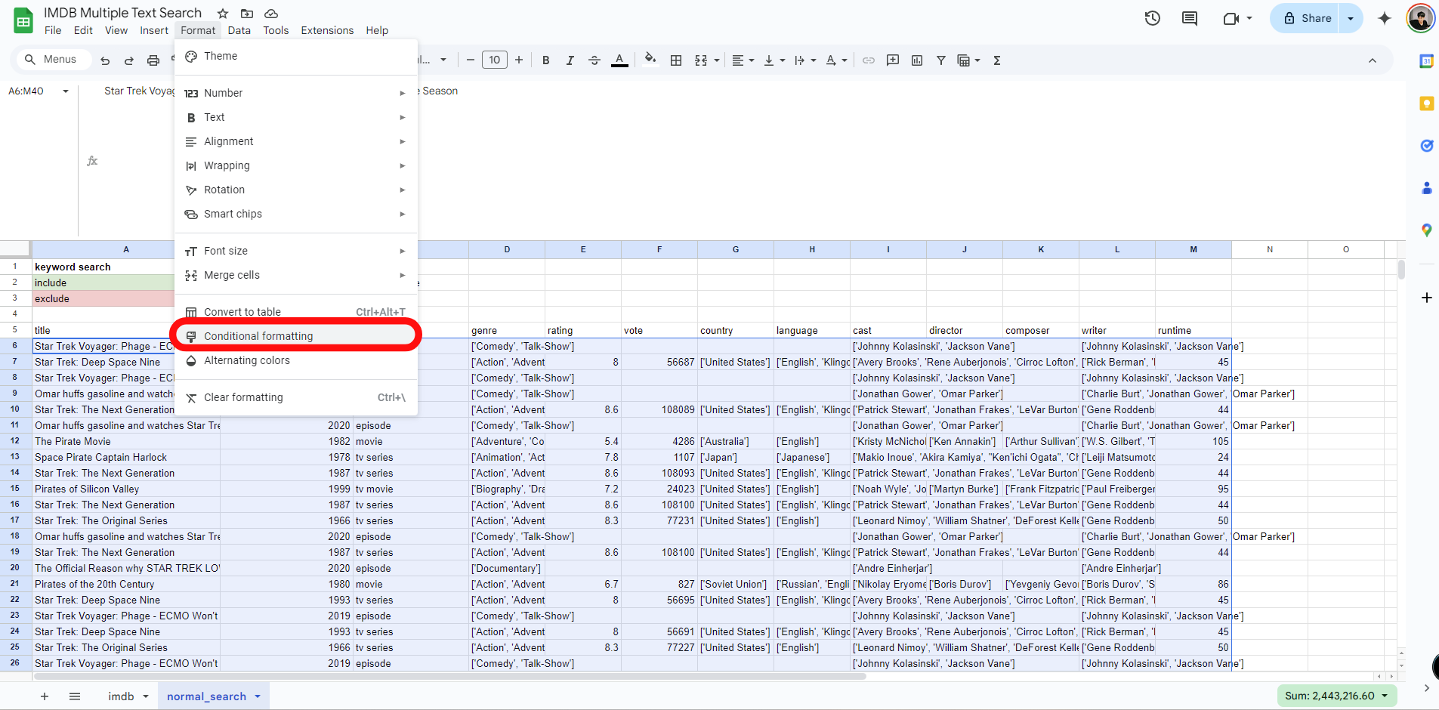The image size is (1439, 710).
Task: Switch to the imdb sheet tab
Action: [121, 696]
